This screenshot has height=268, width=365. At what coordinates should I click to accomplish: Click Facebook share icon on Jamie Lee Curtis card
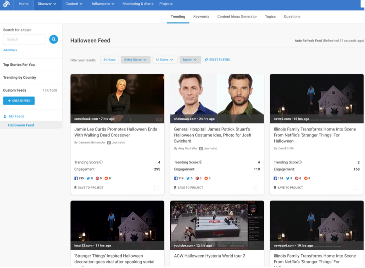pos(76,178)
